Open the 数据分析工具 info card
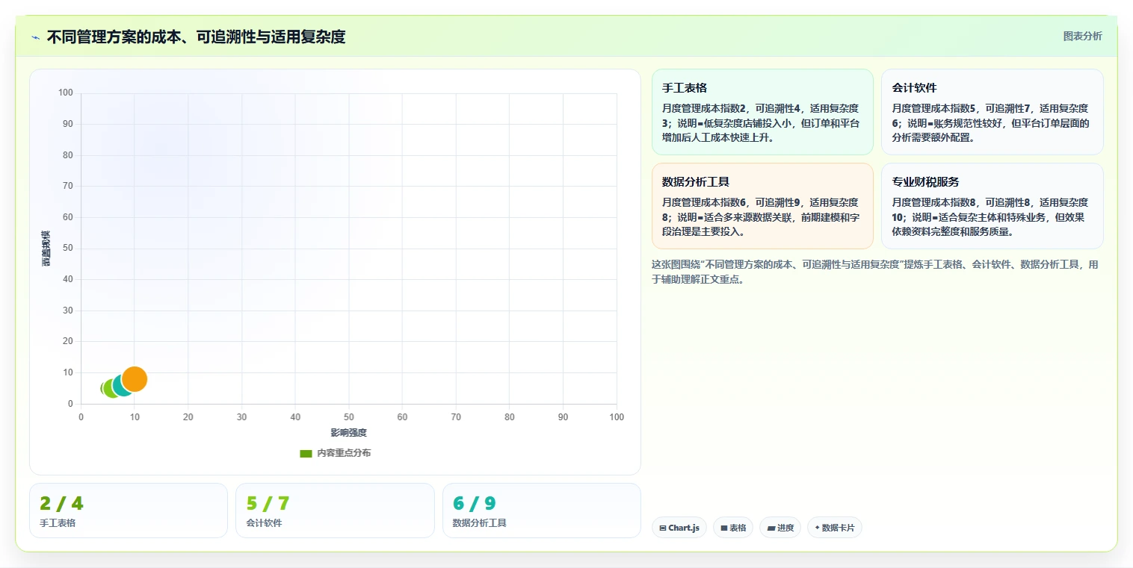Image resolution: width=1133 pixels, height=568 pixels. pos(762,206)
